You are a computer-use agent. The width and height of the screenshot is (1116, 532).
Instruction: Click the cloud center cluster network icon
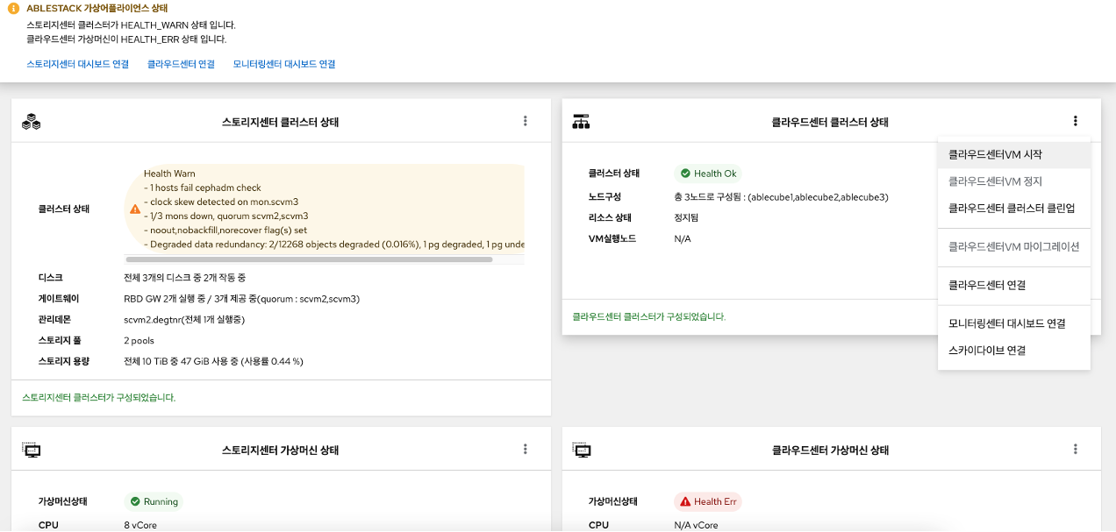581,122
